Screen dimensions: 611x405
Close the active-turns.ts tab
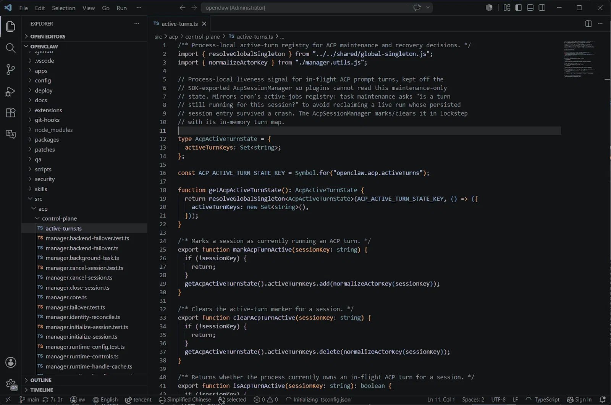pyautogui.click(x=204, y=24)
